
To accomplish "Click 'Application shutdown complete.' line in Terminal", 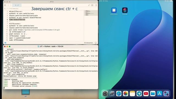I will tap(20, 84).
